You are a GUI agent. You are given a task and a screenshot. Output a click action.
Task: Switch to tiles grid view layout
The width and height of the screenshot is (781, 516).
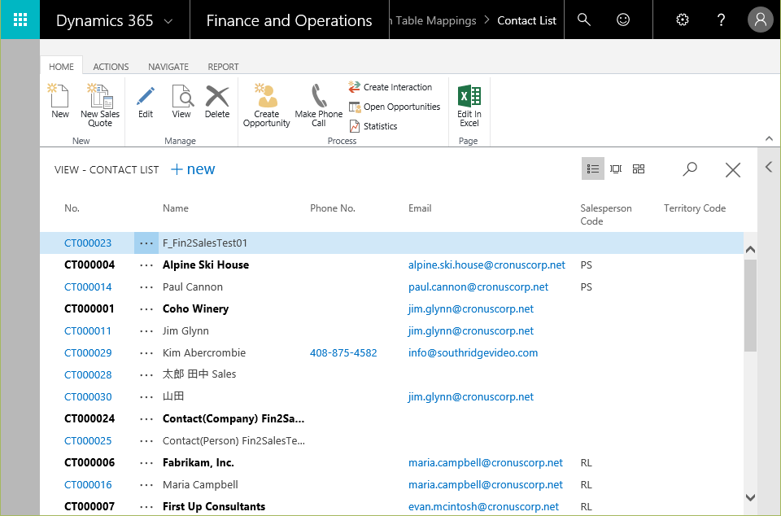click(639, 168)
